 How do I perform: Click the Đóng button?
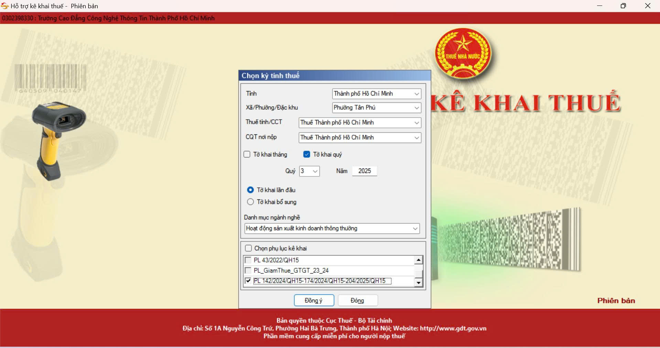pos(357,301)
